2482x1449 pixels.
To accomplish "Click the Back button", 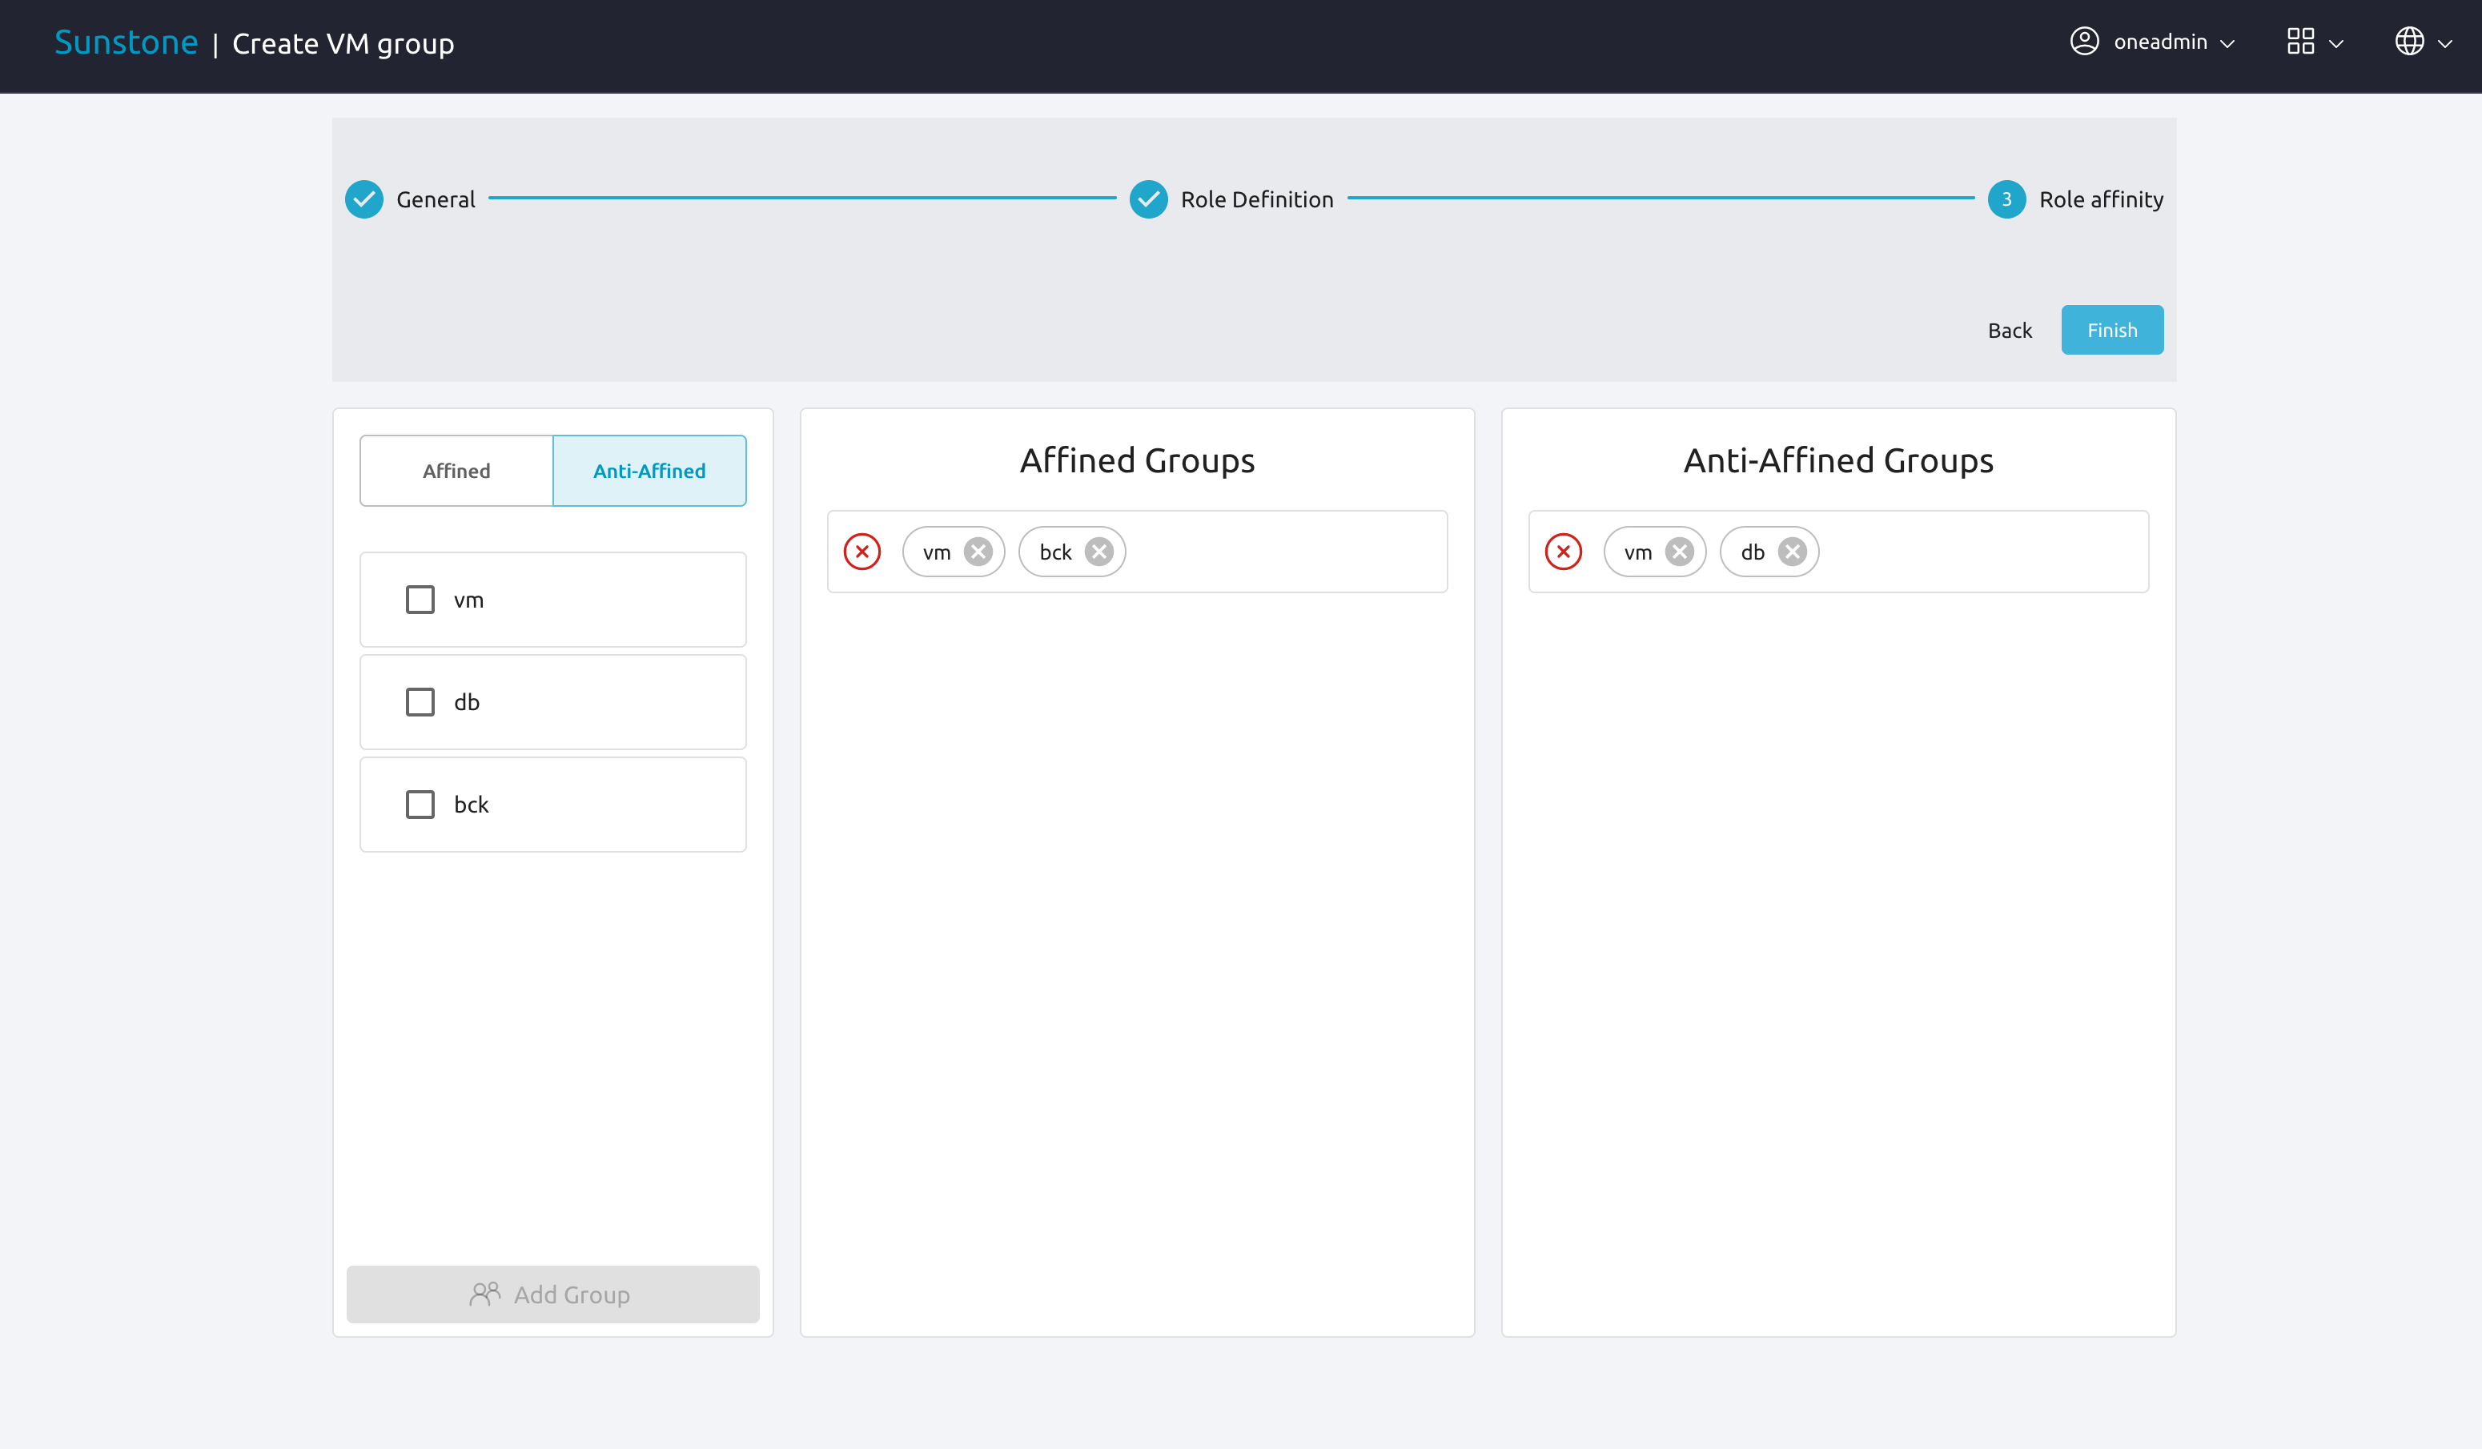I will [2010, 330].
